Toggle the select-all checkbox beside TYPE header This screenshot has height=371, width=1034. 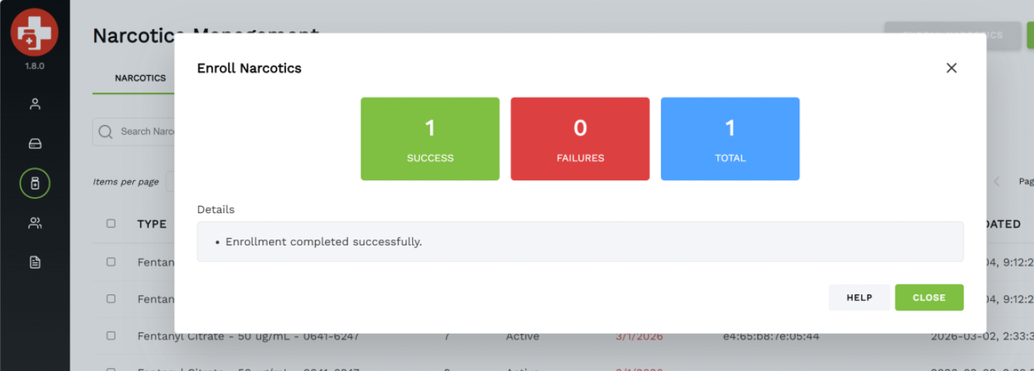(x=111, y=223)
